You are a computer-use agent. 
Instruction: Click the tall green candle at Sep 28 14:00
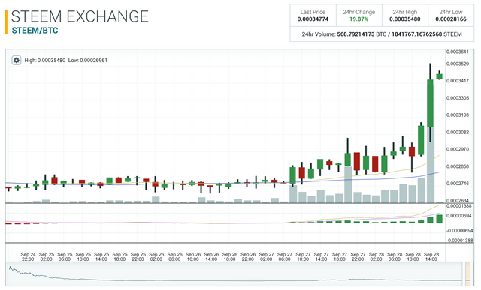pyautogui.click(x=430, y=103)
